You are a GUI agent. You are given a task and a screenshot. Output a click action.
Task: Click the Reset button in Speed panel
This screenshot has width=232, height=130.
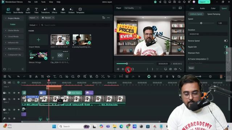tap(191, 68)
